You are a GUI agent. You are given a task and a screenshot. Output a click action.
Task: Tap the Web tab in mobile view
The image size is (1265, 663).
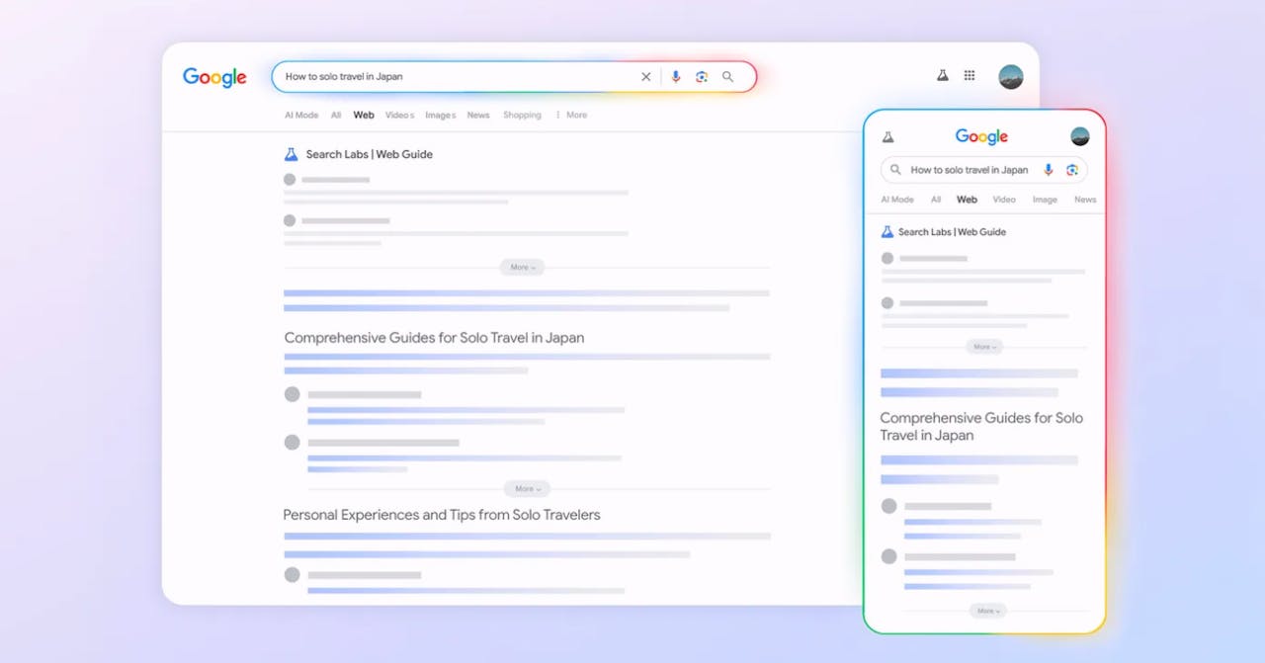(967, 200)
